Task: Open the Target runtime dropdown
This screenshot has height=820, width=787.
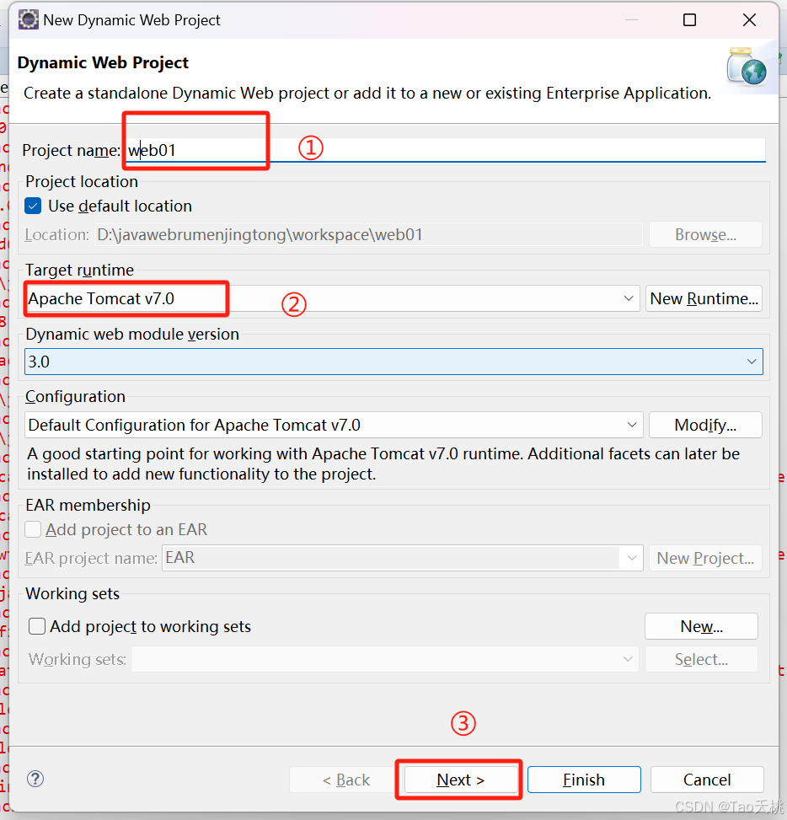Action: pos(629,298)
